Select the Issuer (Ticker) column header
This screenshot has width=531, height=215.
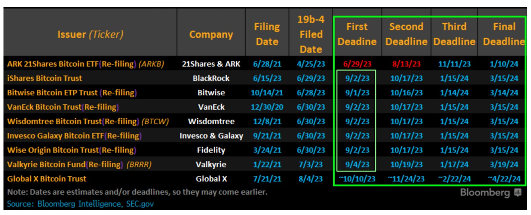[90, 34]
